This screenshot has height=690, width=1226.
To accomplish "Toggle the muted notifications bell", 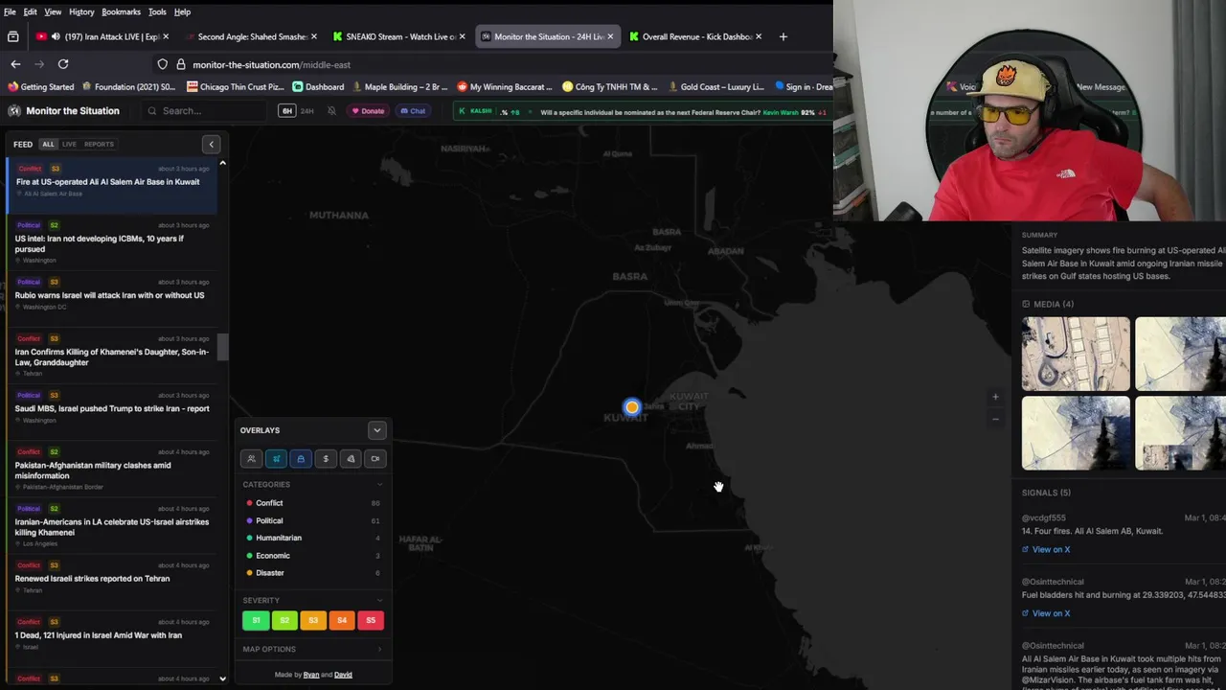I will pyautogui.click(x=331, y=111).
